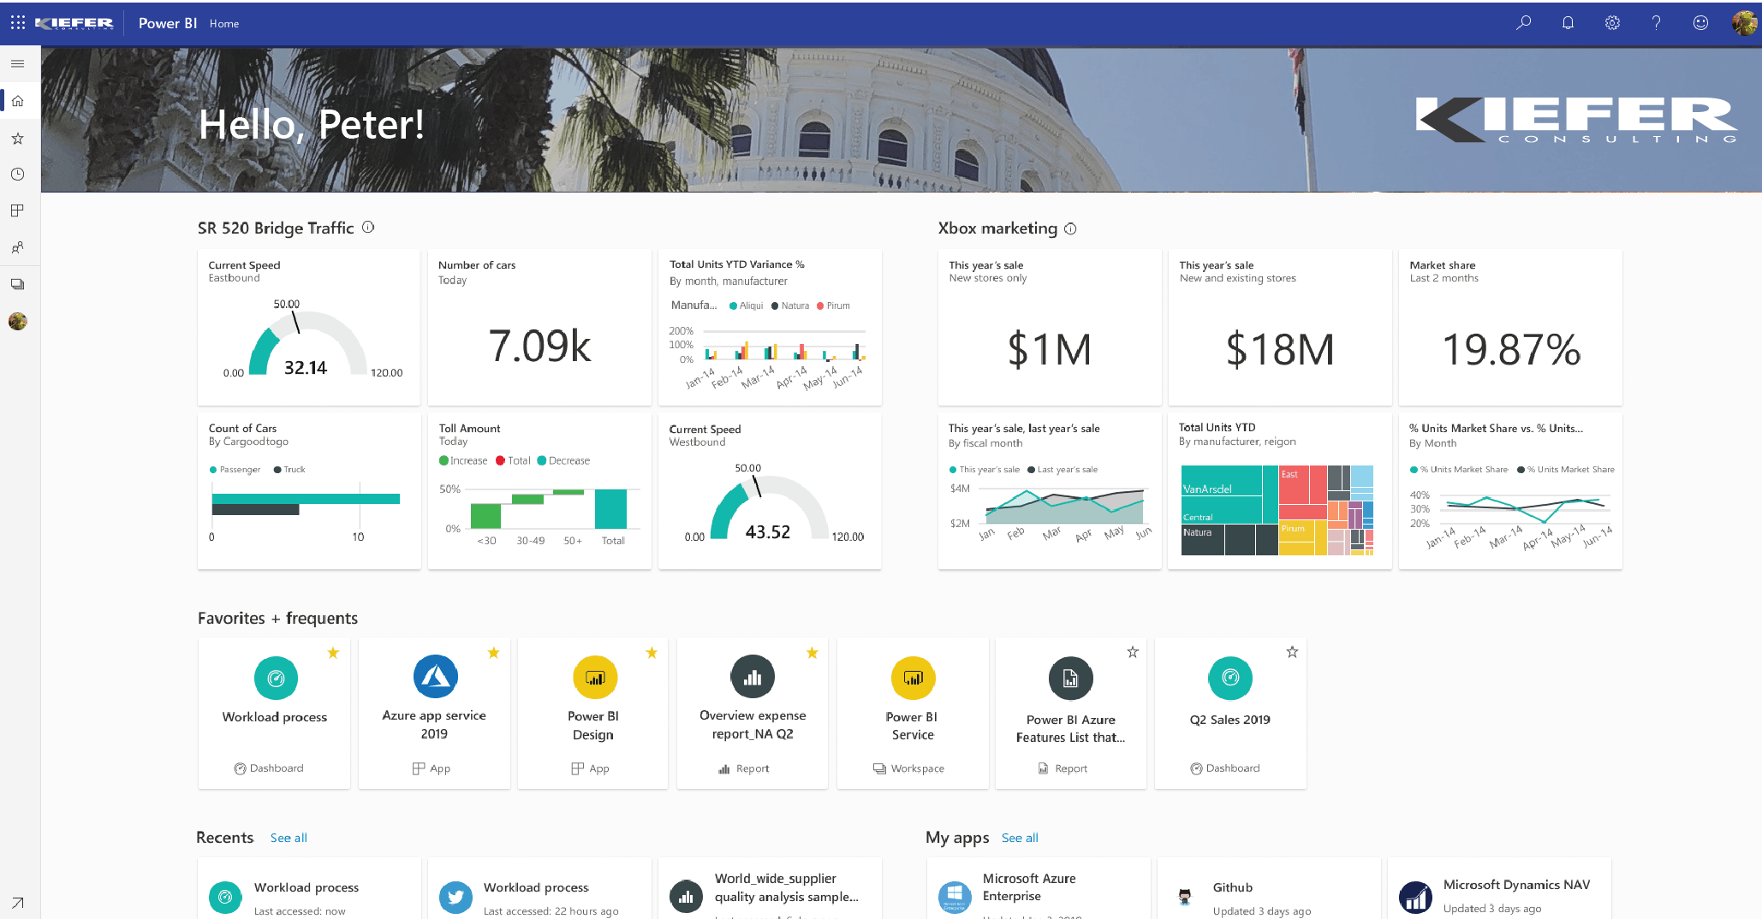Open the Power BI Service workspace icon
1762x919 pixels.
point(913,679)
